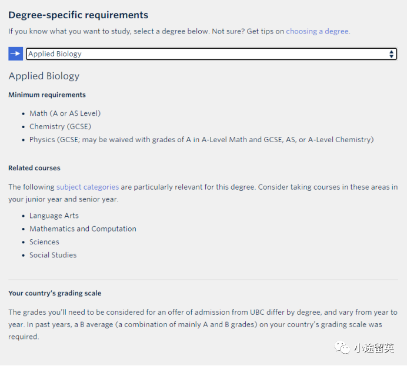Viewport: 407px width, 366px height.
Task: Click the up-down arrows on degree selector
Action: 392,54
